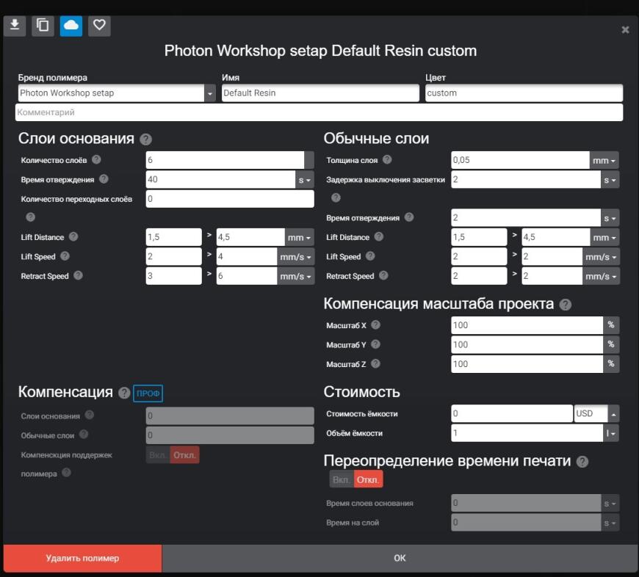Viewport: 639px width, 577px height.
Task: Open help for Обычные слои compensation
Action: click(x=84, y=435)
